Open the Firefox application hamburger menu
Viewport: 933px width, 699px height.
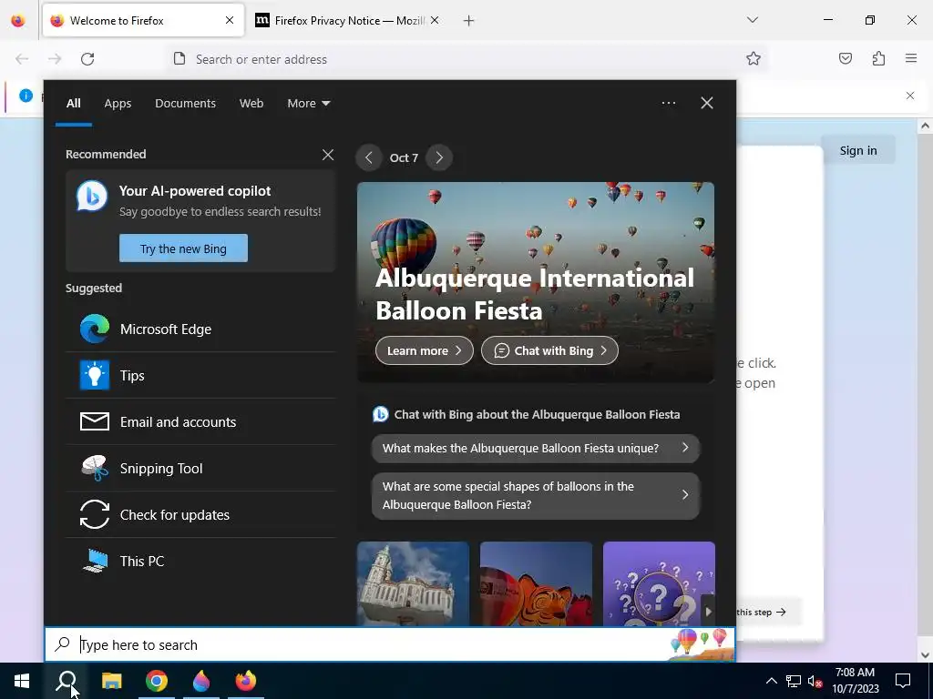pos(911,59)
